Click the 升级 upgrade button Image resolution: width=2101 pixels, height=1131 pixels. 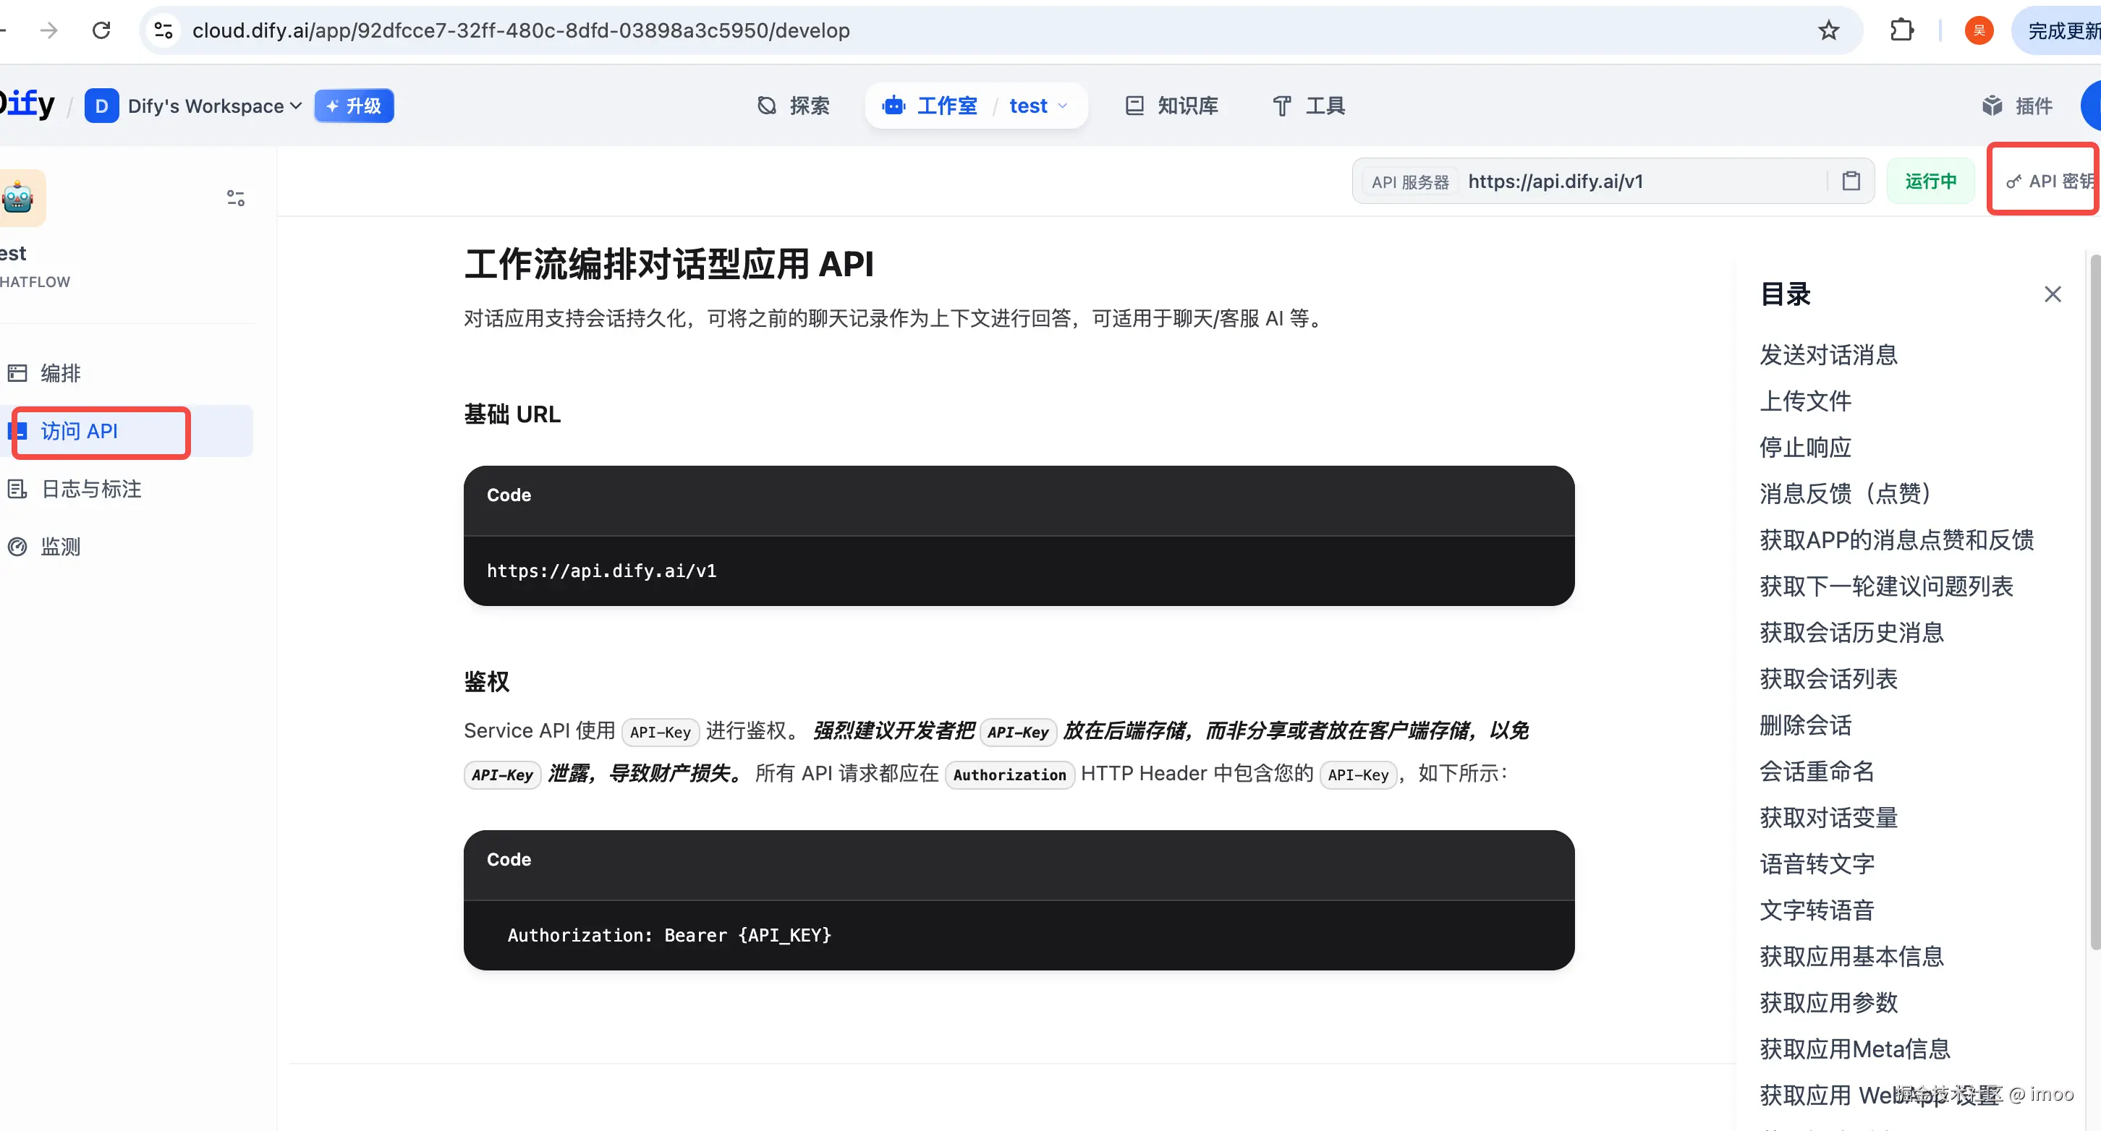tap(354, 106)
